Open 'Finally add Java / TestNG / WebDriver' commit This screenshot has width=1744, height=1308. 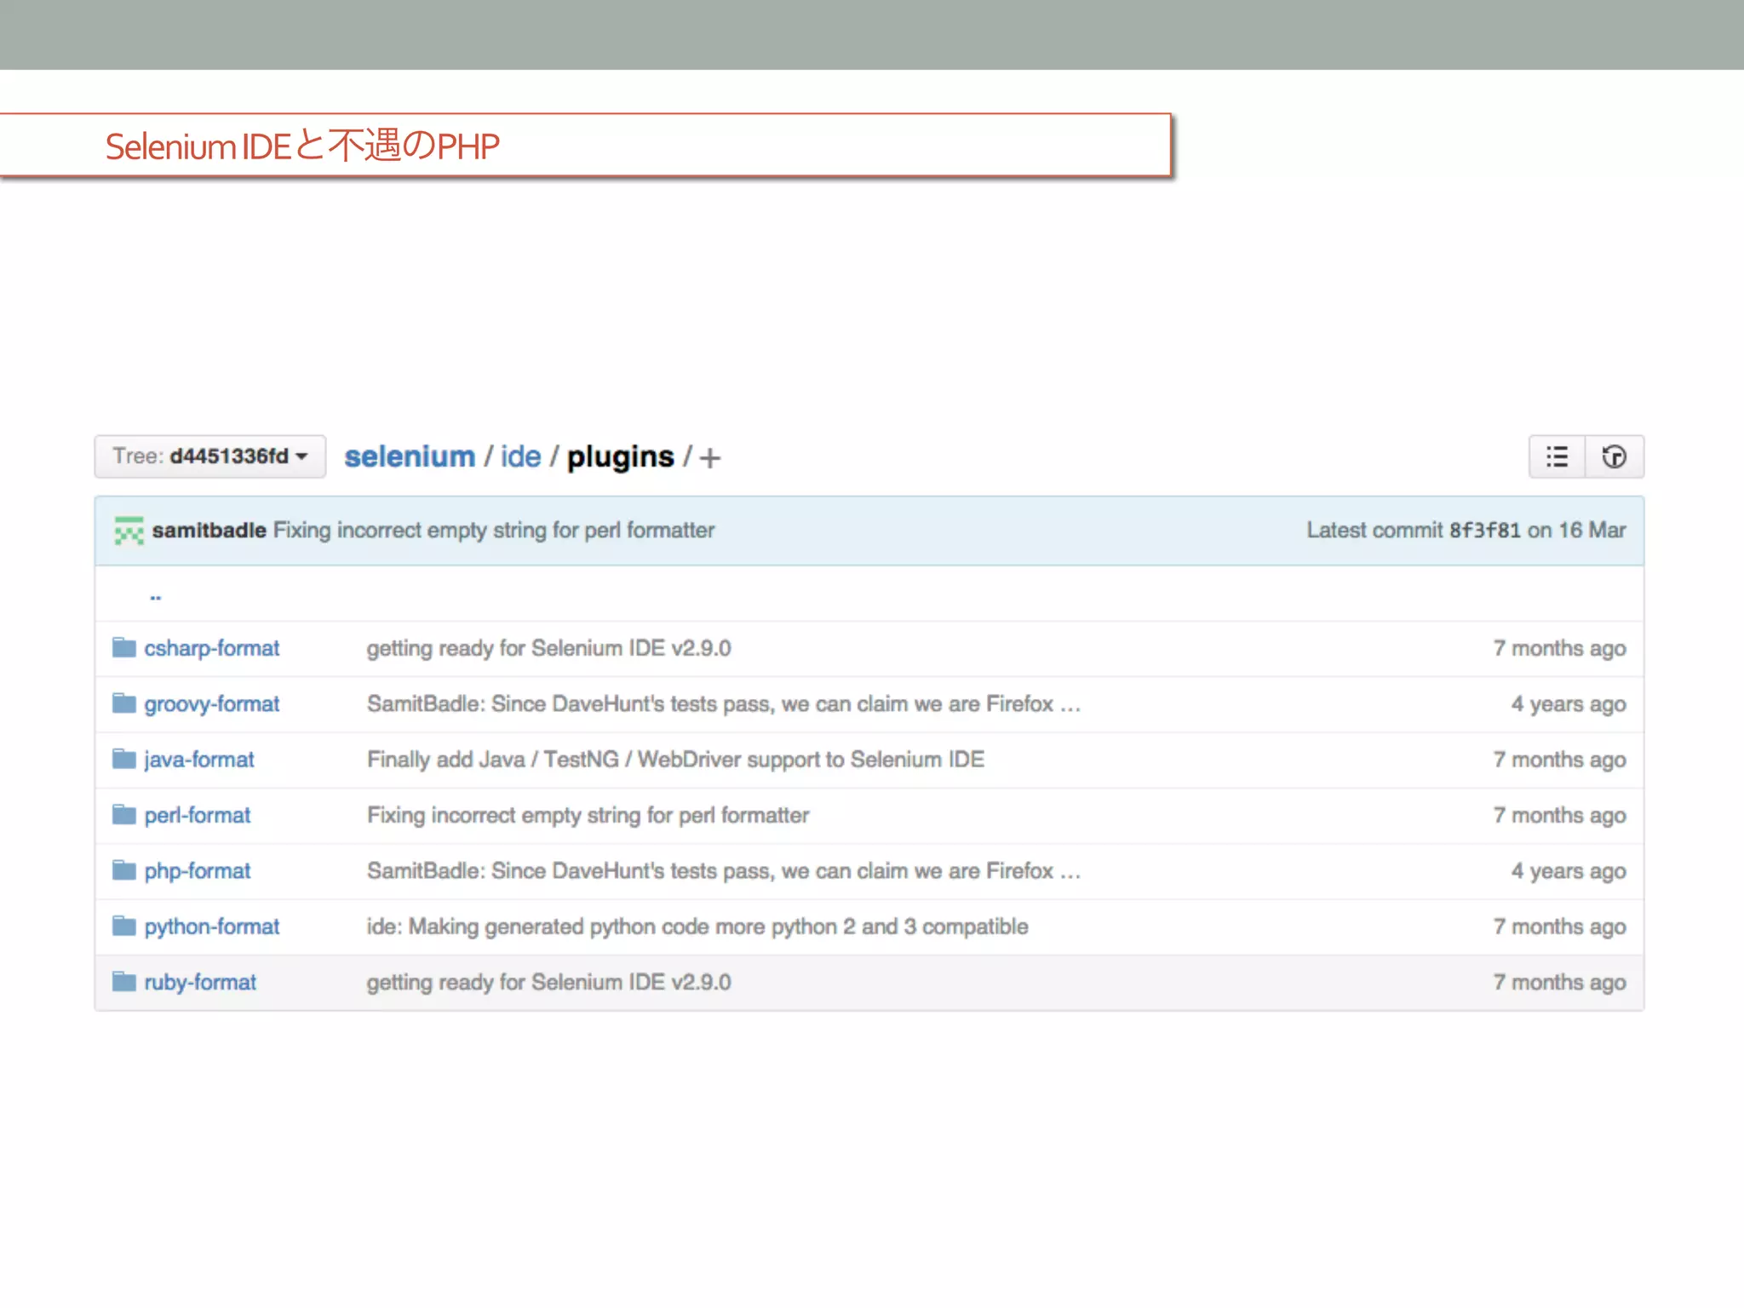(x=675, y=760)
